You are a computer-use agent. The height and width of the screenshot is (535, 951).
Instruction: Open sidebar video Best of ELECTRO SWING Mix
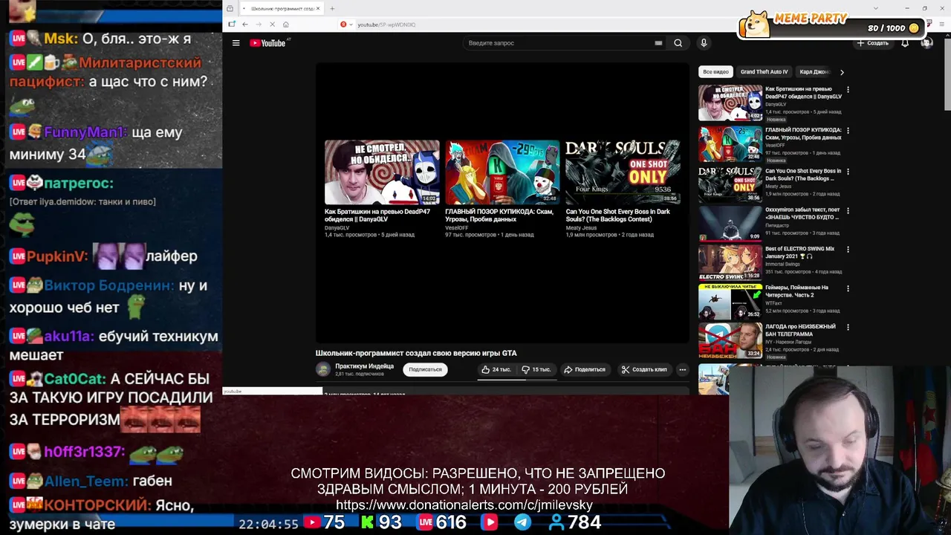(x=799, y=253)
